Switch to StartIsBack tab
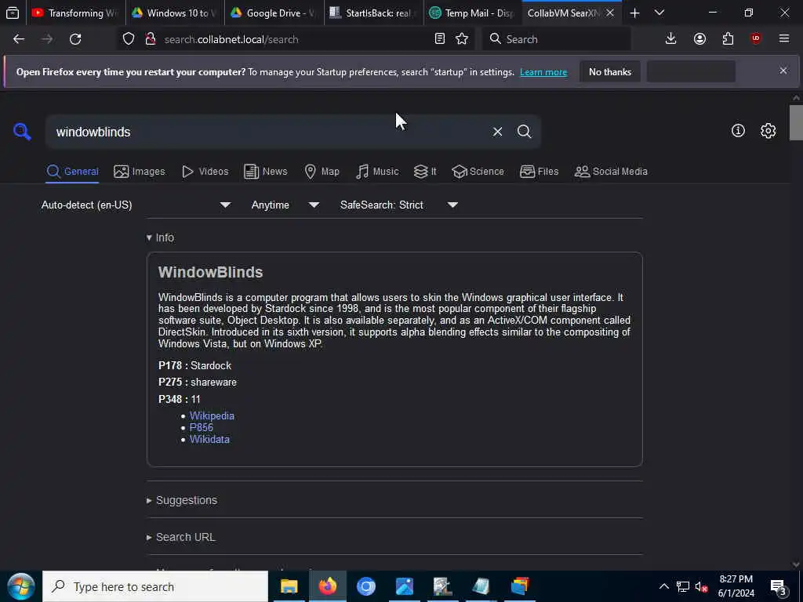 point(373,13)
